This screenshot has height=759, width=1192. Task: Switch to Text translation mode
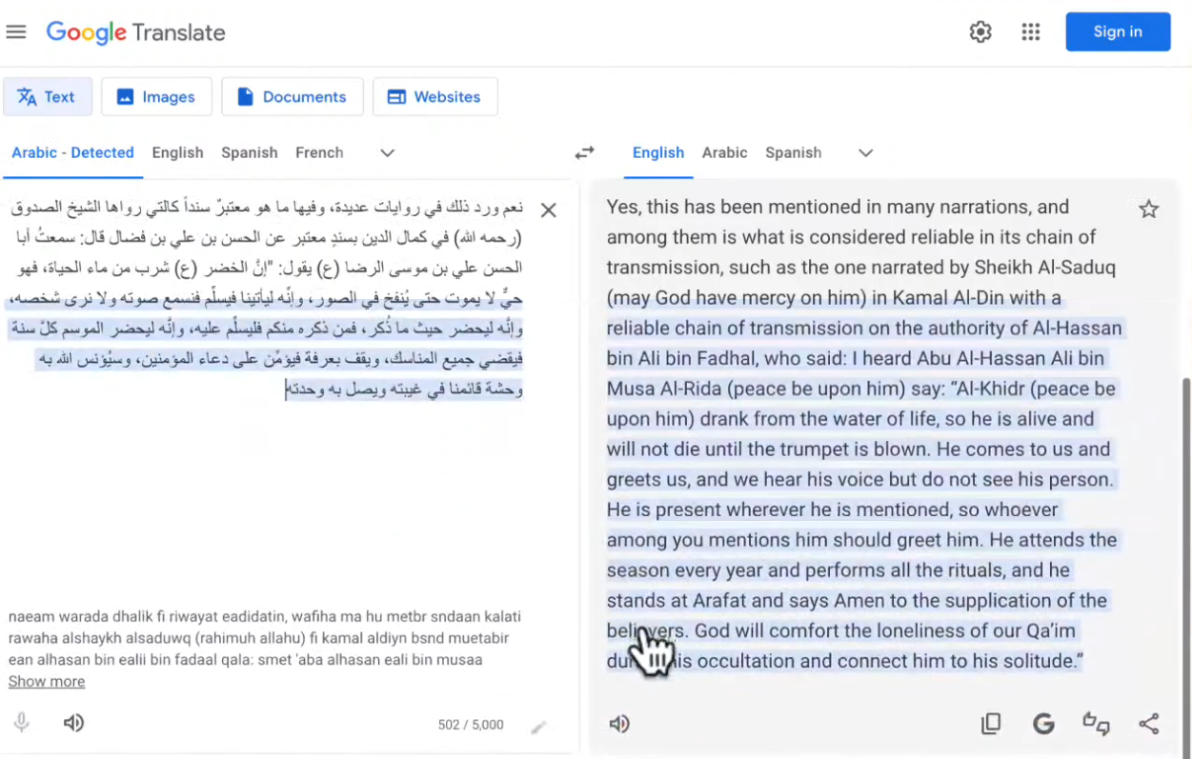click(47, 96)
